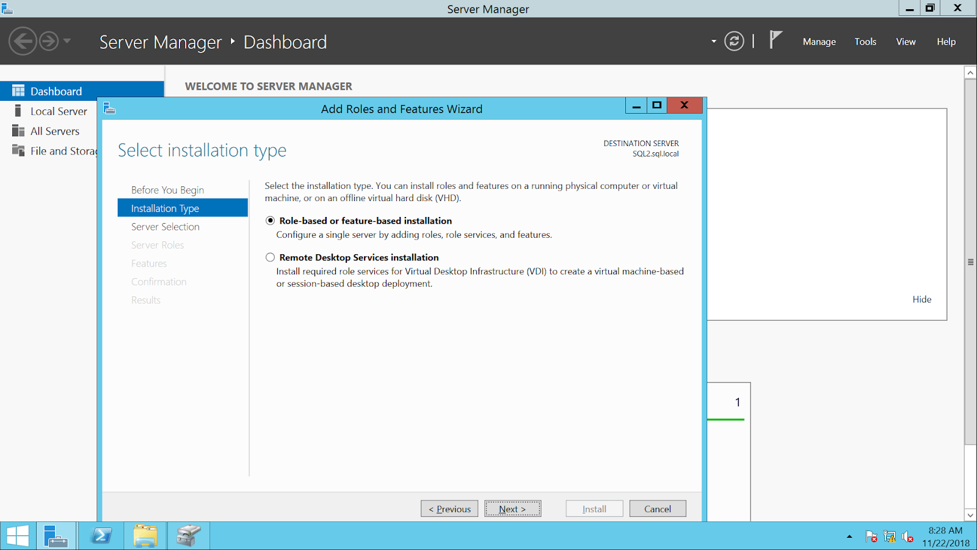The image size is (977, 550).
Task: Open All Servers page
Action: pyautogui.click(x=55, y=131)
